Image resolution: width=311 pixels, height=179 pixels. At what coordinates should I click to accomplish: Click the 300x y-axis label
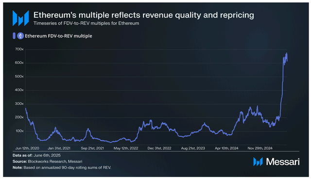click(x=19, y=104)
